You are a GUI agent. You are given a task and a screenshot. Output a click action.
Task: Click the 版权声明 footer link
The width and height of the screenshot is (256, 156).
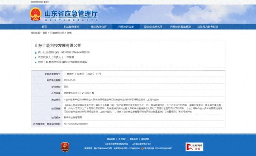145,139
